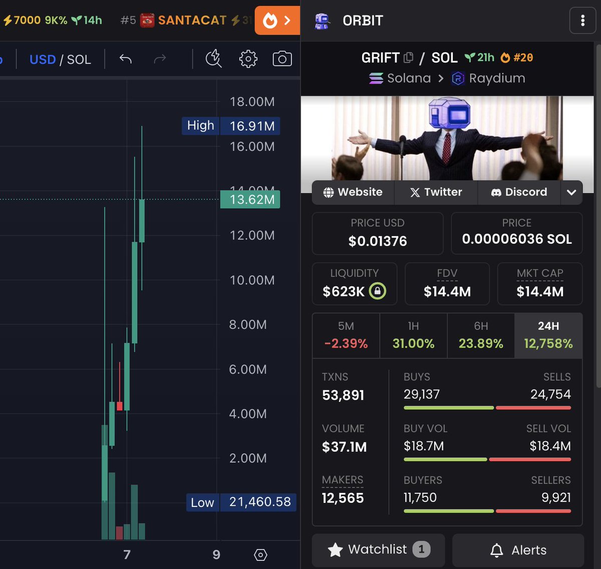
Task: Switch chart price to USD
Action: [x=43, y=60]
